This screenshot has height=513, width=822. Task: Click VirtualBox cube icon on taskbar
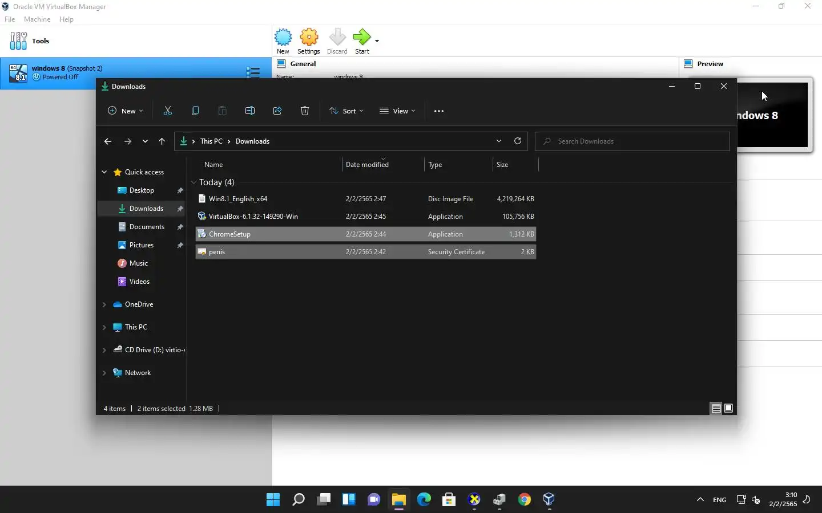549,500
